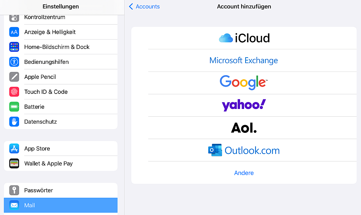
Task: Tap the App Store icon
Action: pyautogui.click(x=14, y=149)
